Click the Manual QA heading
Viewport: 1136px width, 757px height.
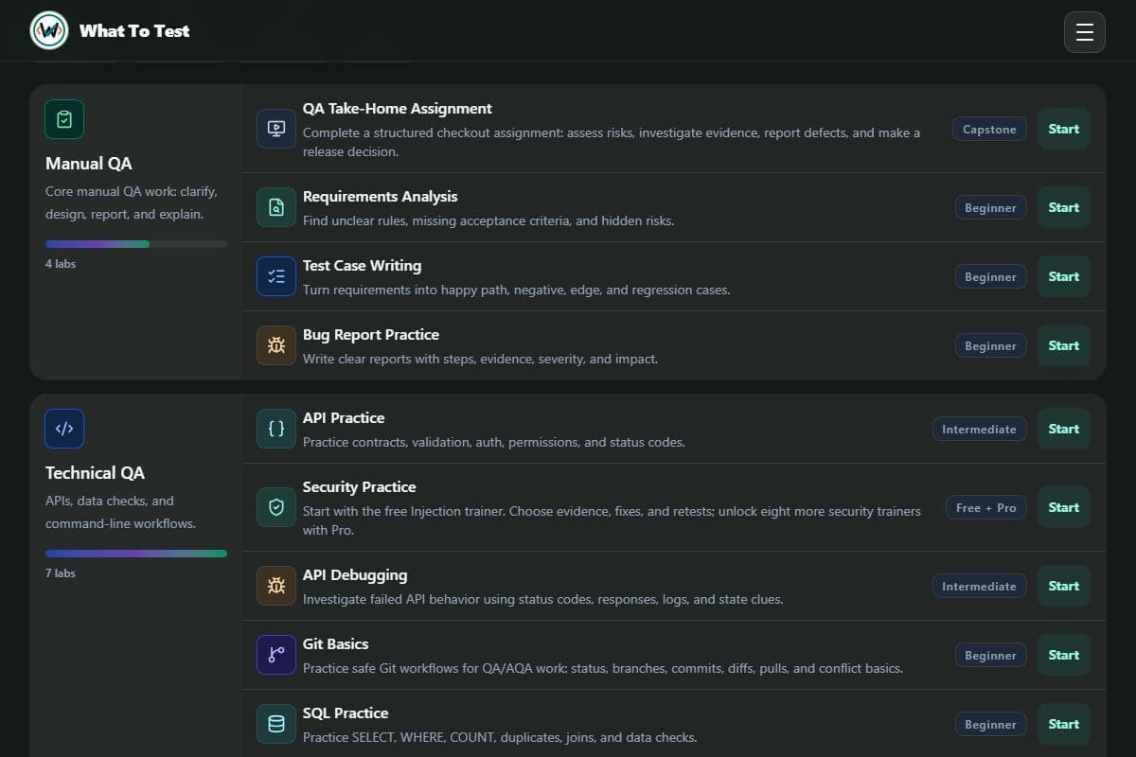[89, 164]
